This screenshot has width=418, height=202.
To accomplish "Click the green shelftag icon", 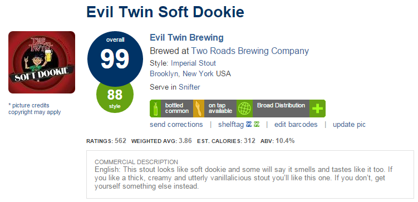I will click(x=257, y=125).
